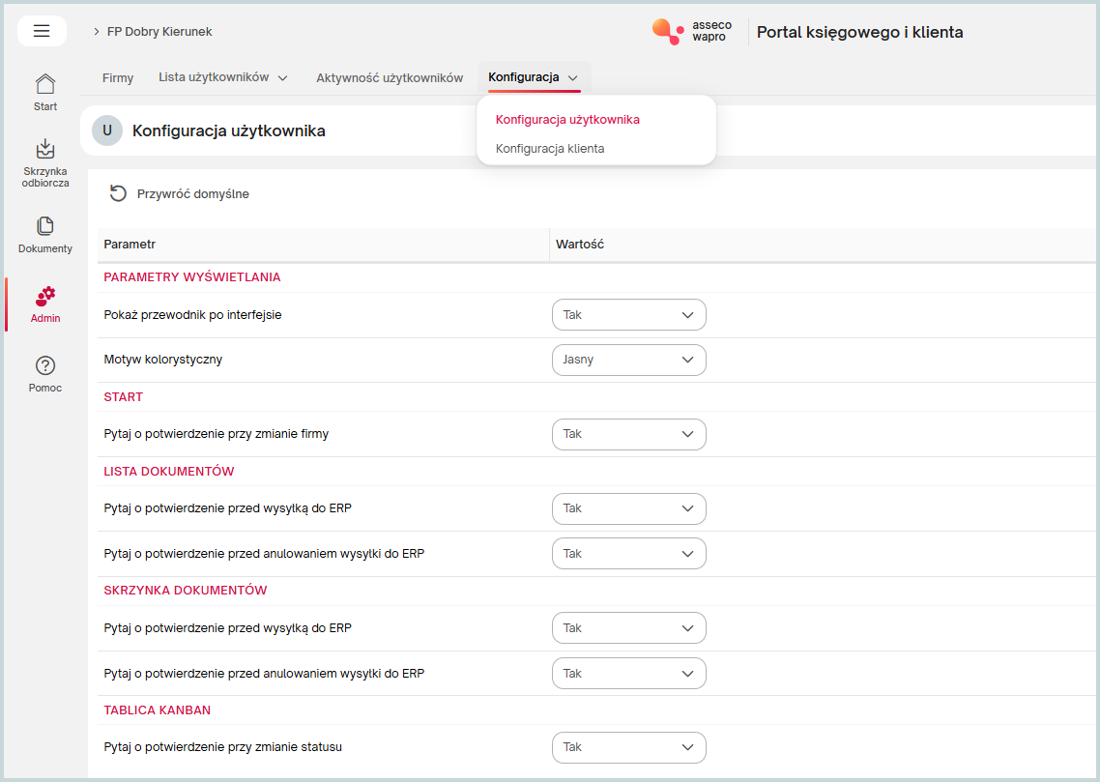Select Konfiguracja użytkownika menu entry
The image size is (1100, 782).
[x=567, y=119]
